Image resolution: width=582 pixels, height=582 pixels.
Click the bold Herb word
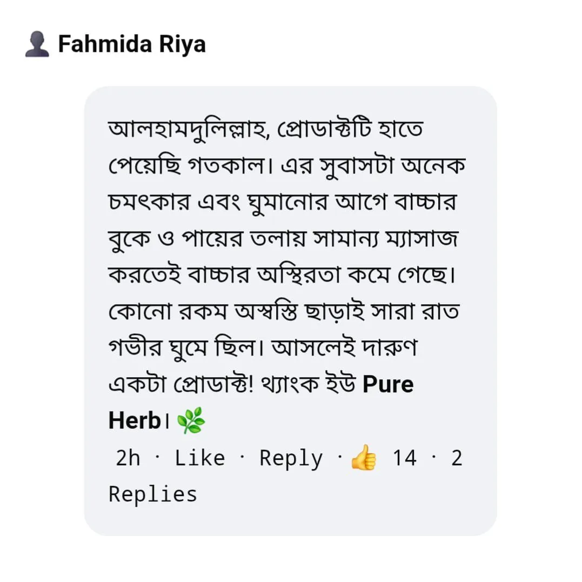[x=135, y=421]
